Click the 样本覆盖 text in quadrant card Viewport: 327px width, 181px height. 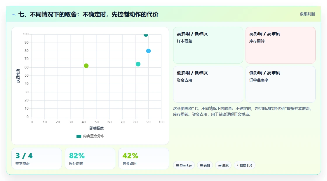click(x=184, y=41)
